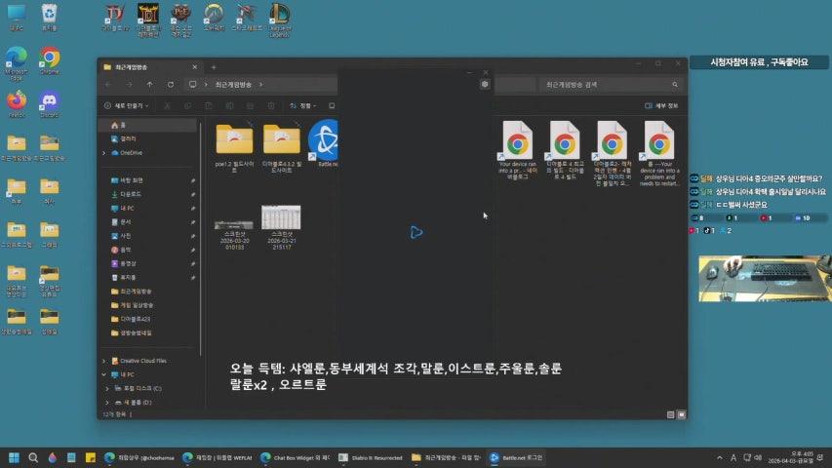Image resolution: width=832 pixels, height=468 pixels.
Task: Open the 정렬 sort dropdown
Action: click(x=303, y=106)
